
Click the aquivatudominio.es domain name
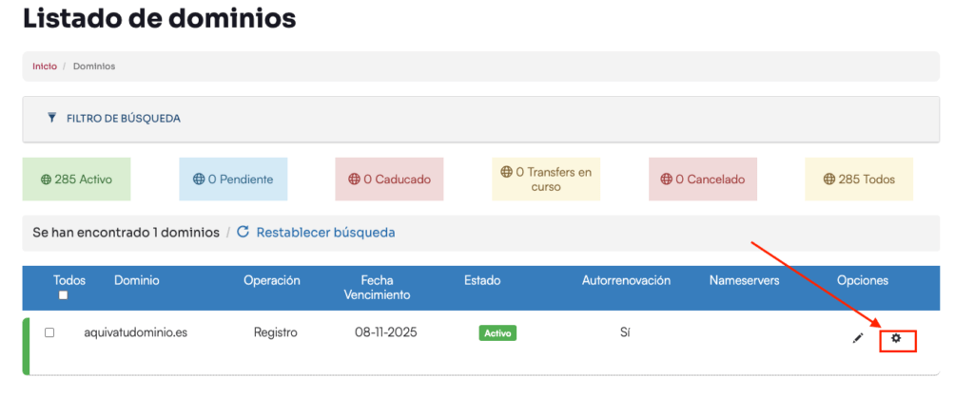coord(136,332)
